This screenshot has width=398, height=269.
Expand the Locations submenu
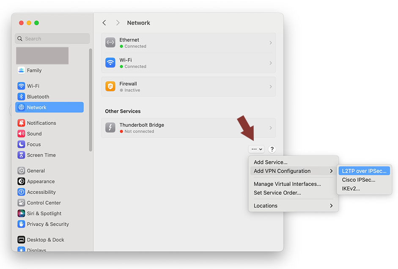[293, 206]
